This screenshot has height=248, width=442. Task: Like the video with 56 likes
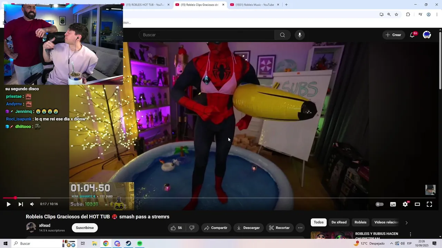click(x=176, y=228)
